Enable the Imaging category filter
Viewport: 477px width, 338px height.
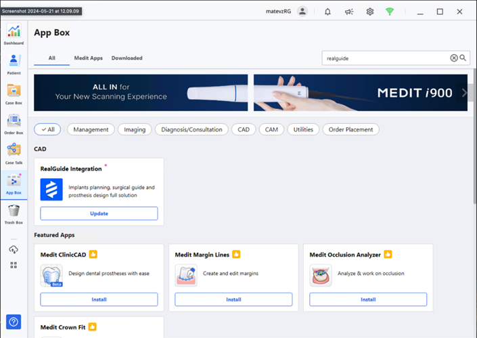pyautogui.click(x=135, y=129)
